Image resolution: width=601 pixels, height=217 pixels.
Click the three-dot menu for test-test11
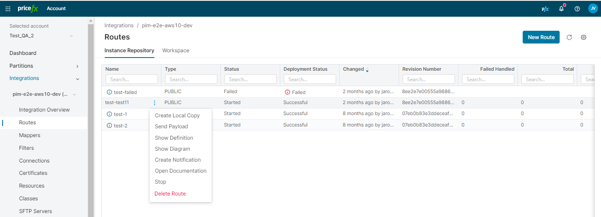coord(154,103)
